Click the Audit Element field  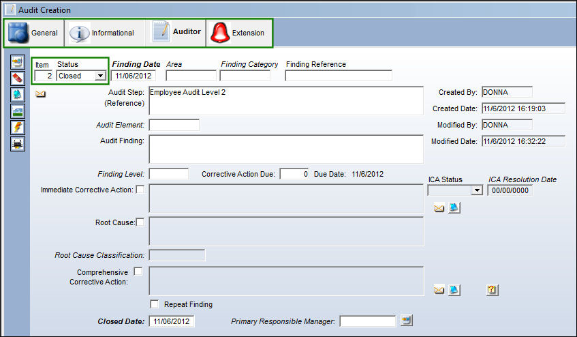click(x=174, y=125)
